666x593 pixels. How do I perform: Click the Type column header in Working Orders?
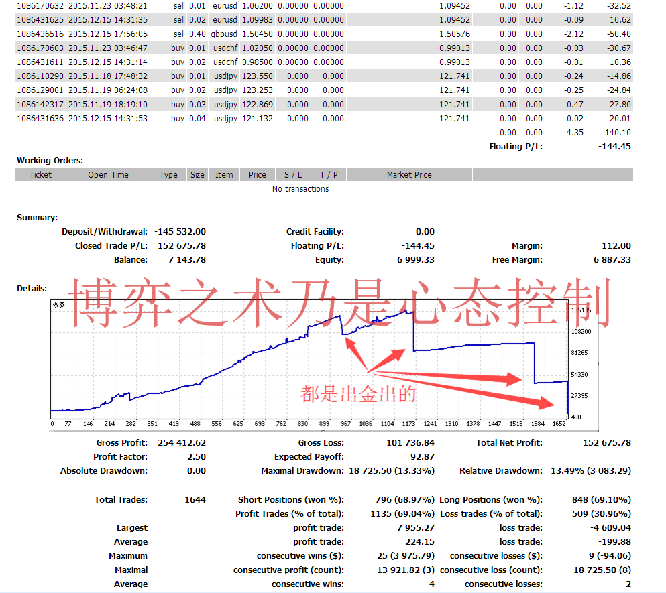click(x=168, y=175)
